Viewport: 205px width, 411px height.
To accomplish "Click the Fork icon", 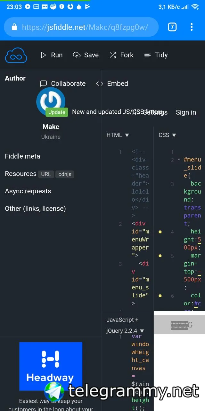I will [x=113, y=55].
